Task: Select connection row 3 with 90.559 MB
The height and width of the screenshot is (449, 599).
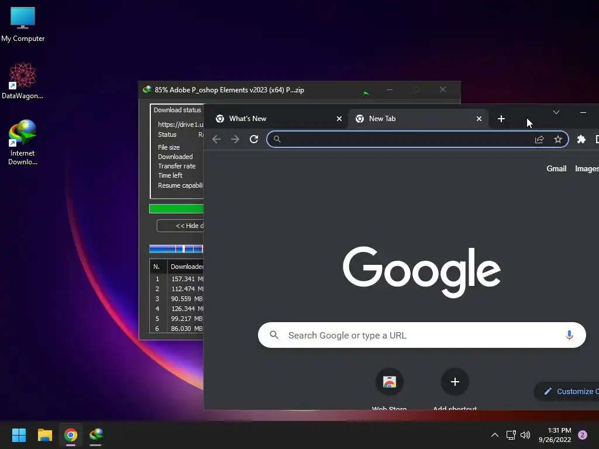Action: 177,299
